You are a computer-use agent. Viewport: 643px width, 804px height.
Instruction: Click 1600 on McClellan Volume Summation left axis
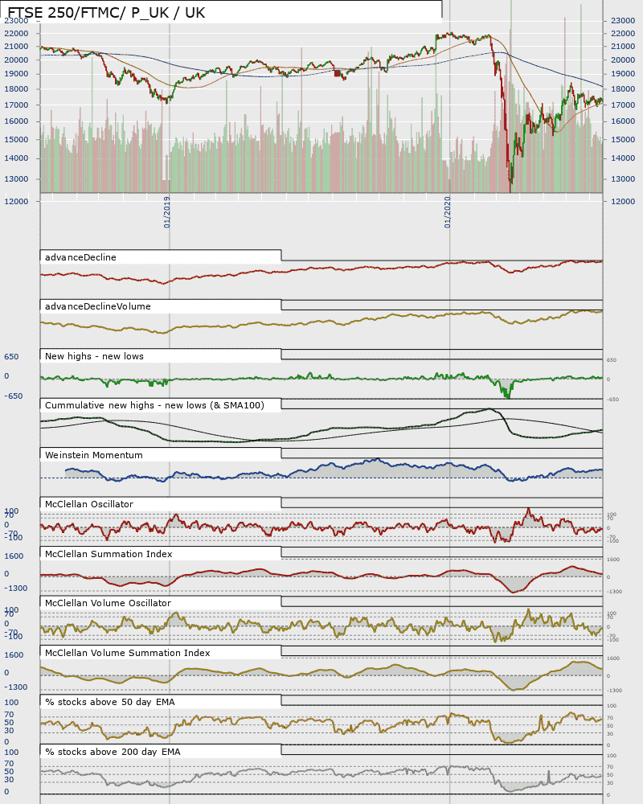pos(14,655)
